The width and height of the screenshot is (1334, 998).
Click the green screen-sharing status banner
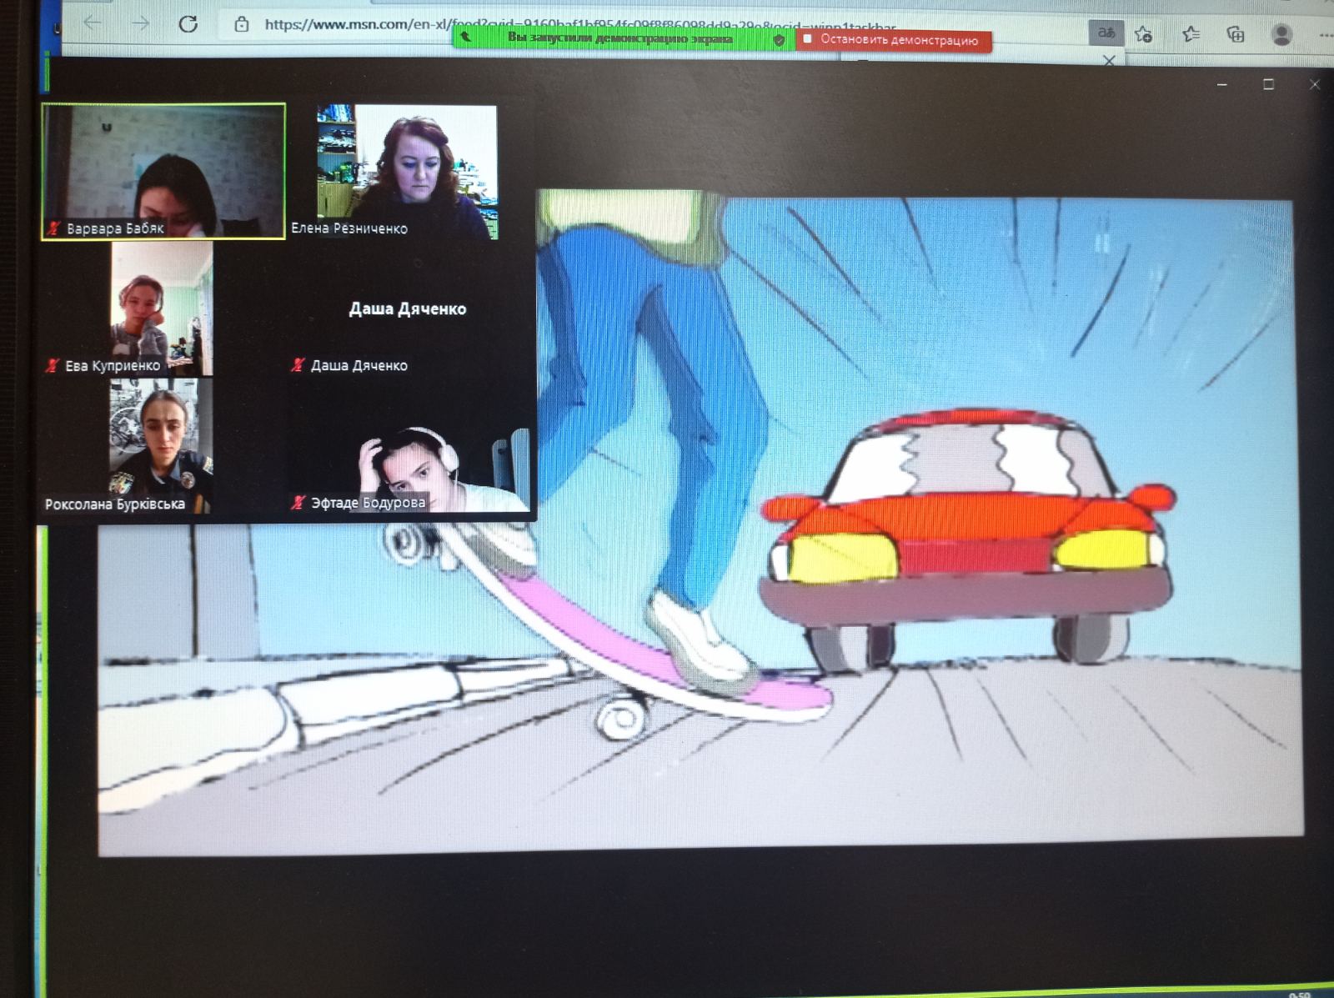619,38
